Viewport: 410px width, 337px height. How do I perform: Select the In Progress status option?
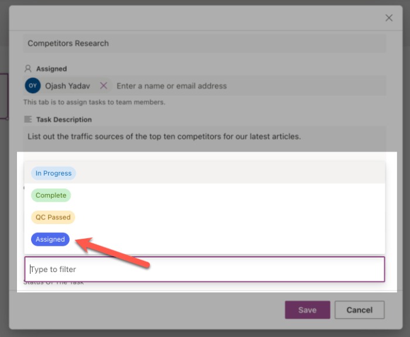point(53,173)
